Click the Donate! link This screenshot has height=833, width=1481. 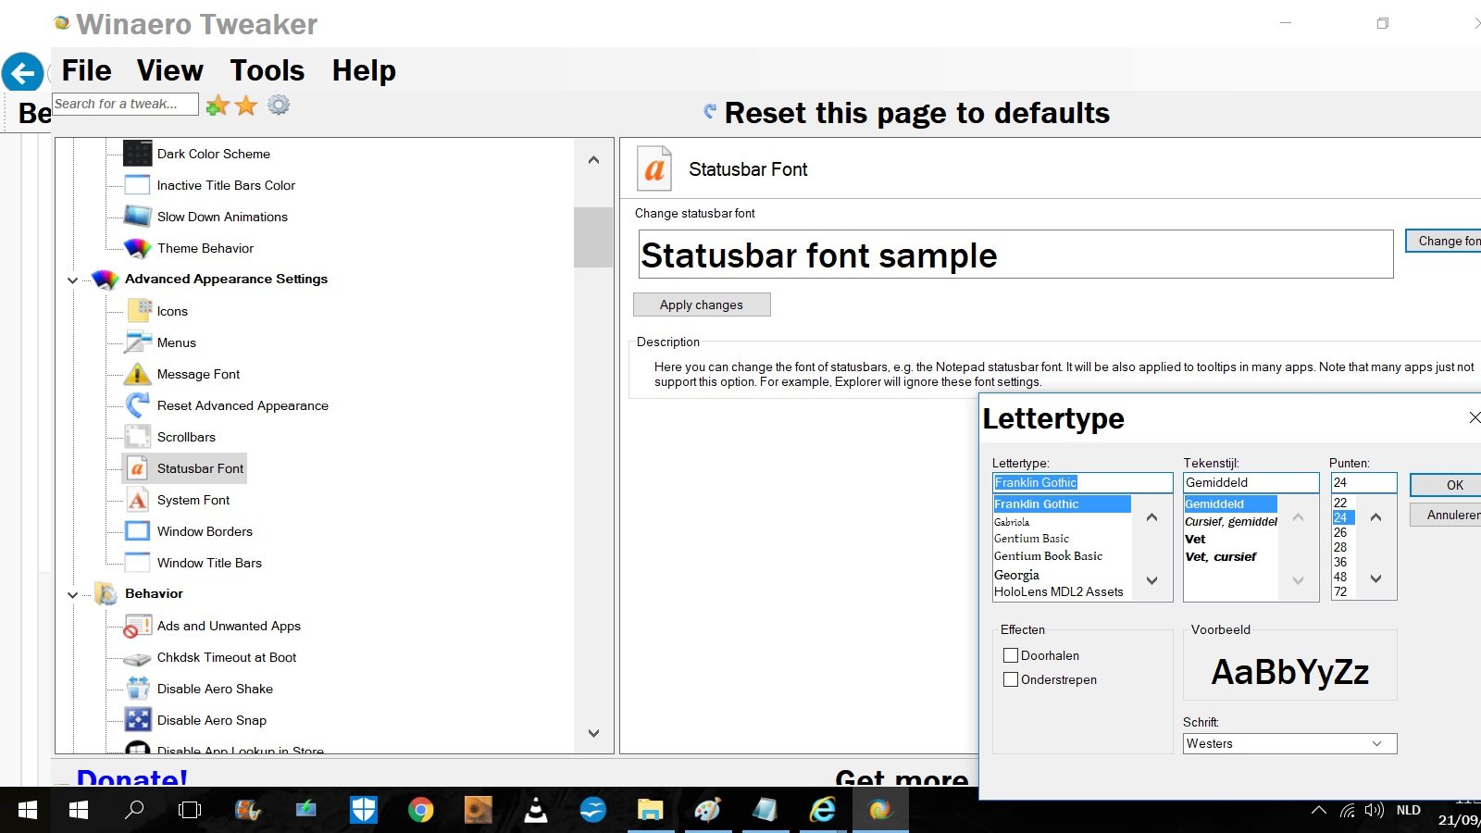click(132, 777)
